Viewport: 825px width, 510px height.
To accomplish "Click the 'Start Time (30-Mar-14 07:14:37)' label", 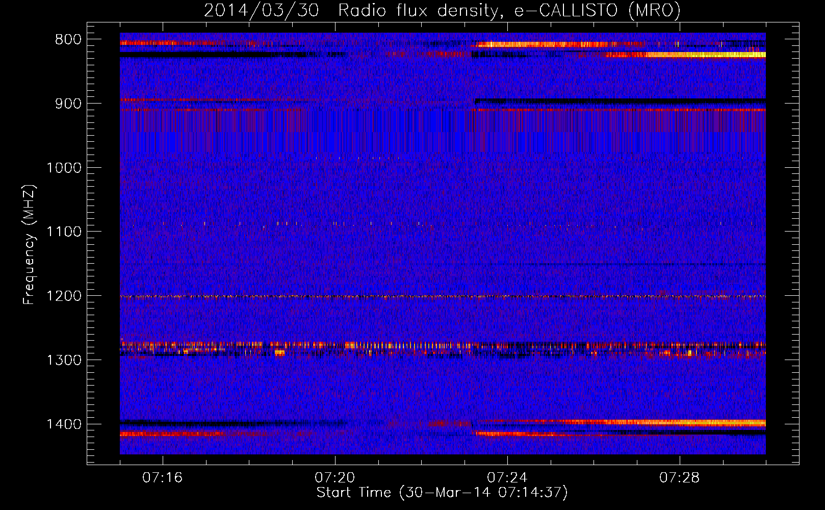I will 442,493.
